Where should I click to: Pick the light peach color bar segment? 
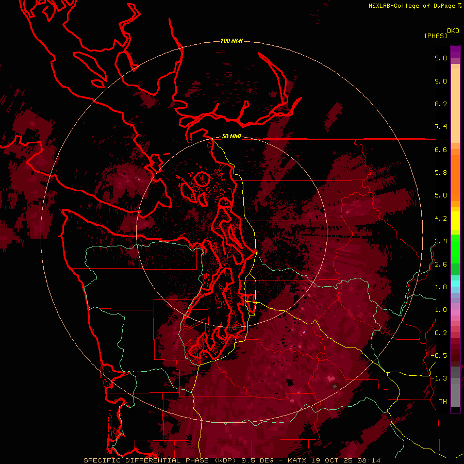(x=455, y=106)
